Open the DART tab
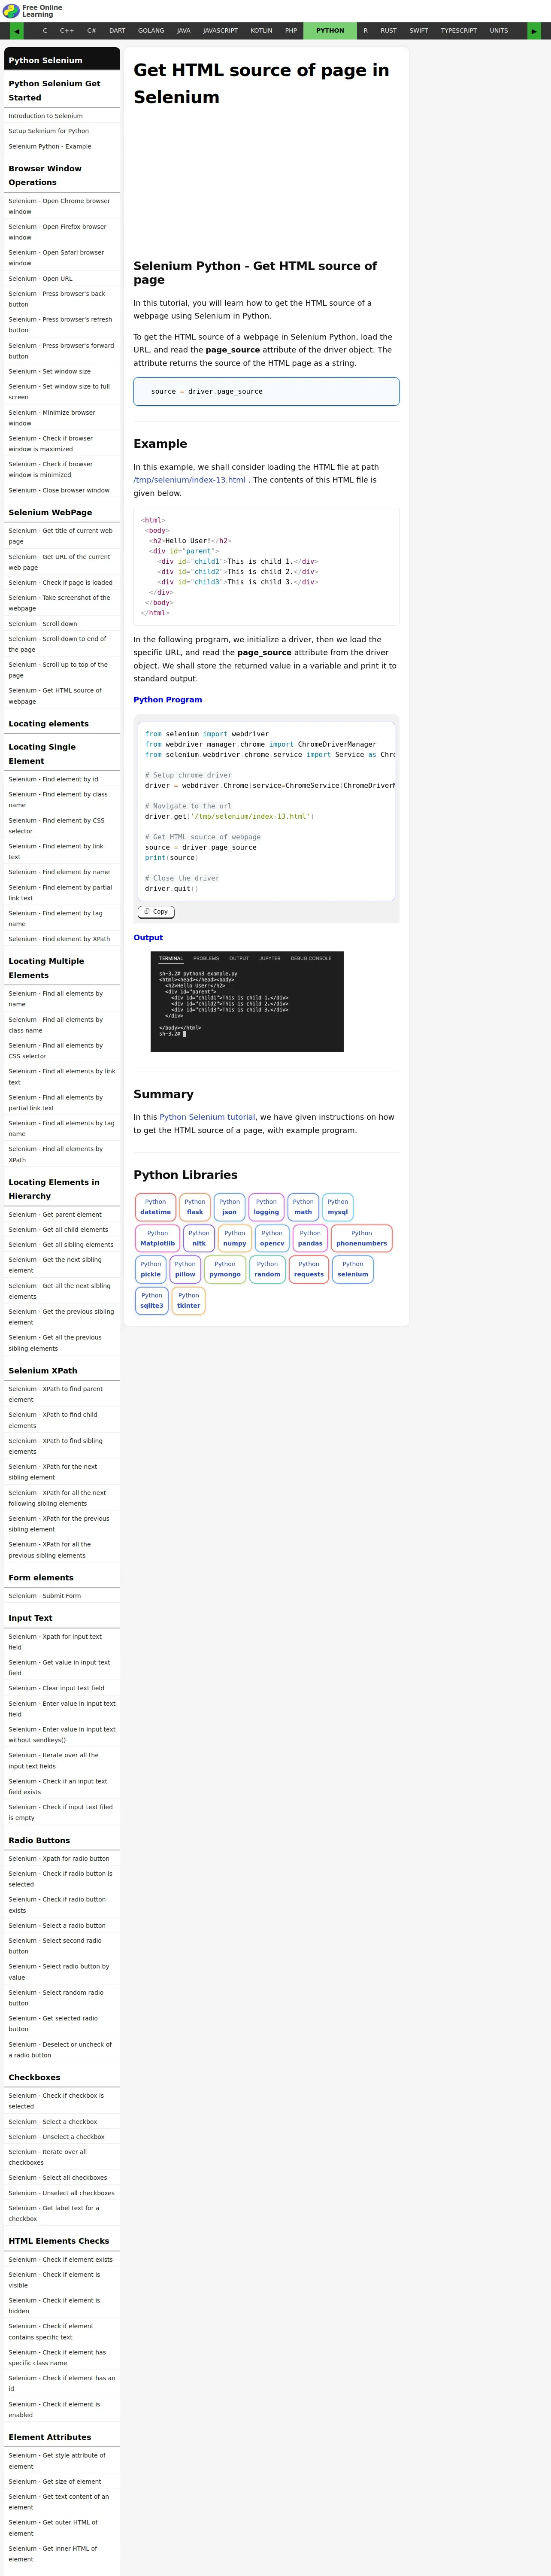 (x=117, y=31)
